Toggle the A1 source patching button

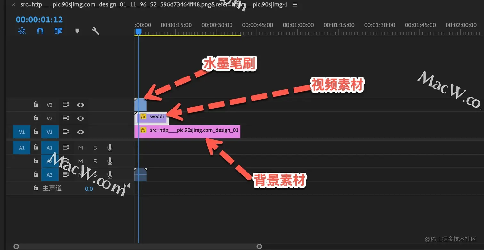pos(22,148)
